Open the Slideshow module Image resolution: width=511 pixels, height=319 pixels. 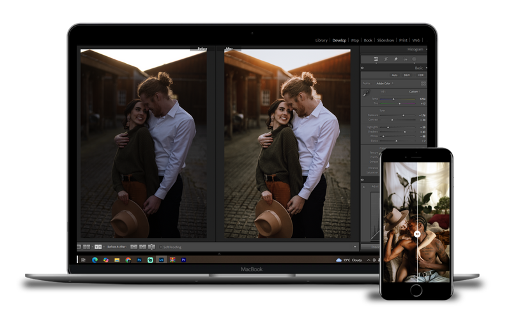click(x=386, y=40)
